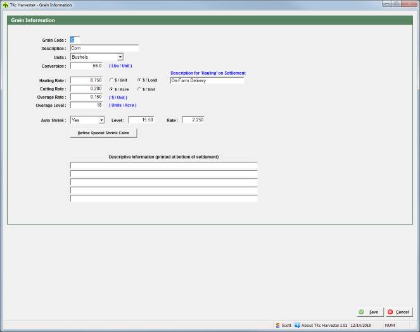420x332 pixels.
Task: Expand the Auto Shrink dropdown
Action: [101, 120]
